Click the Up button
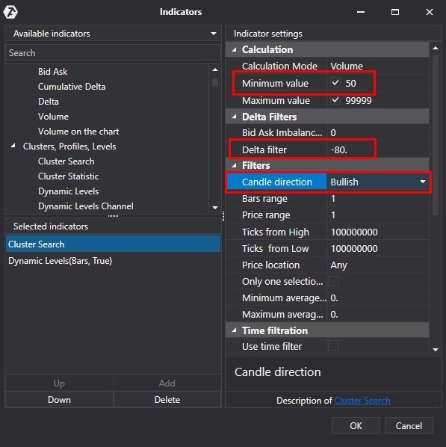 pos(59,383)
